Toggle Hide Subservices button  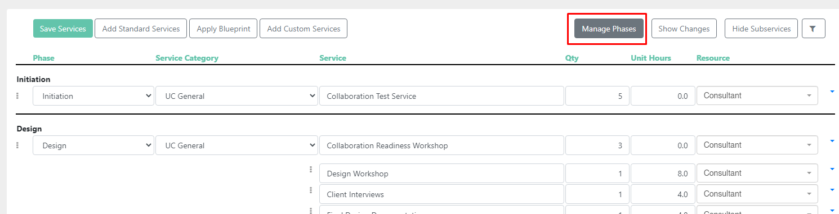click(x=761, y=29)
